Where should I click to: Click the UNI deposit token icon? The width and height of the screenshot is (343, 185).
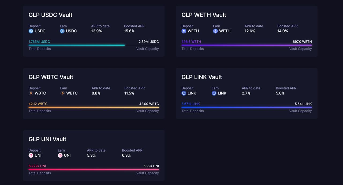(x=31, y=155)
